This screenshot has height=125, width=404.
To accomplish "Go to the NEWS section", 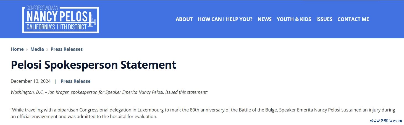I will coord(264,19).
